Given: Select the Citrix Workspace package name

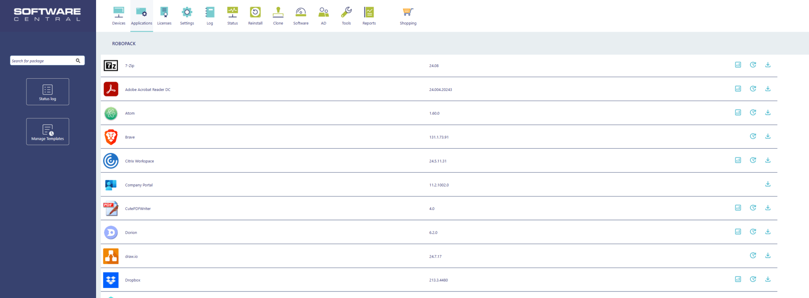Looking at the screenshot, I should click(139, 161).
